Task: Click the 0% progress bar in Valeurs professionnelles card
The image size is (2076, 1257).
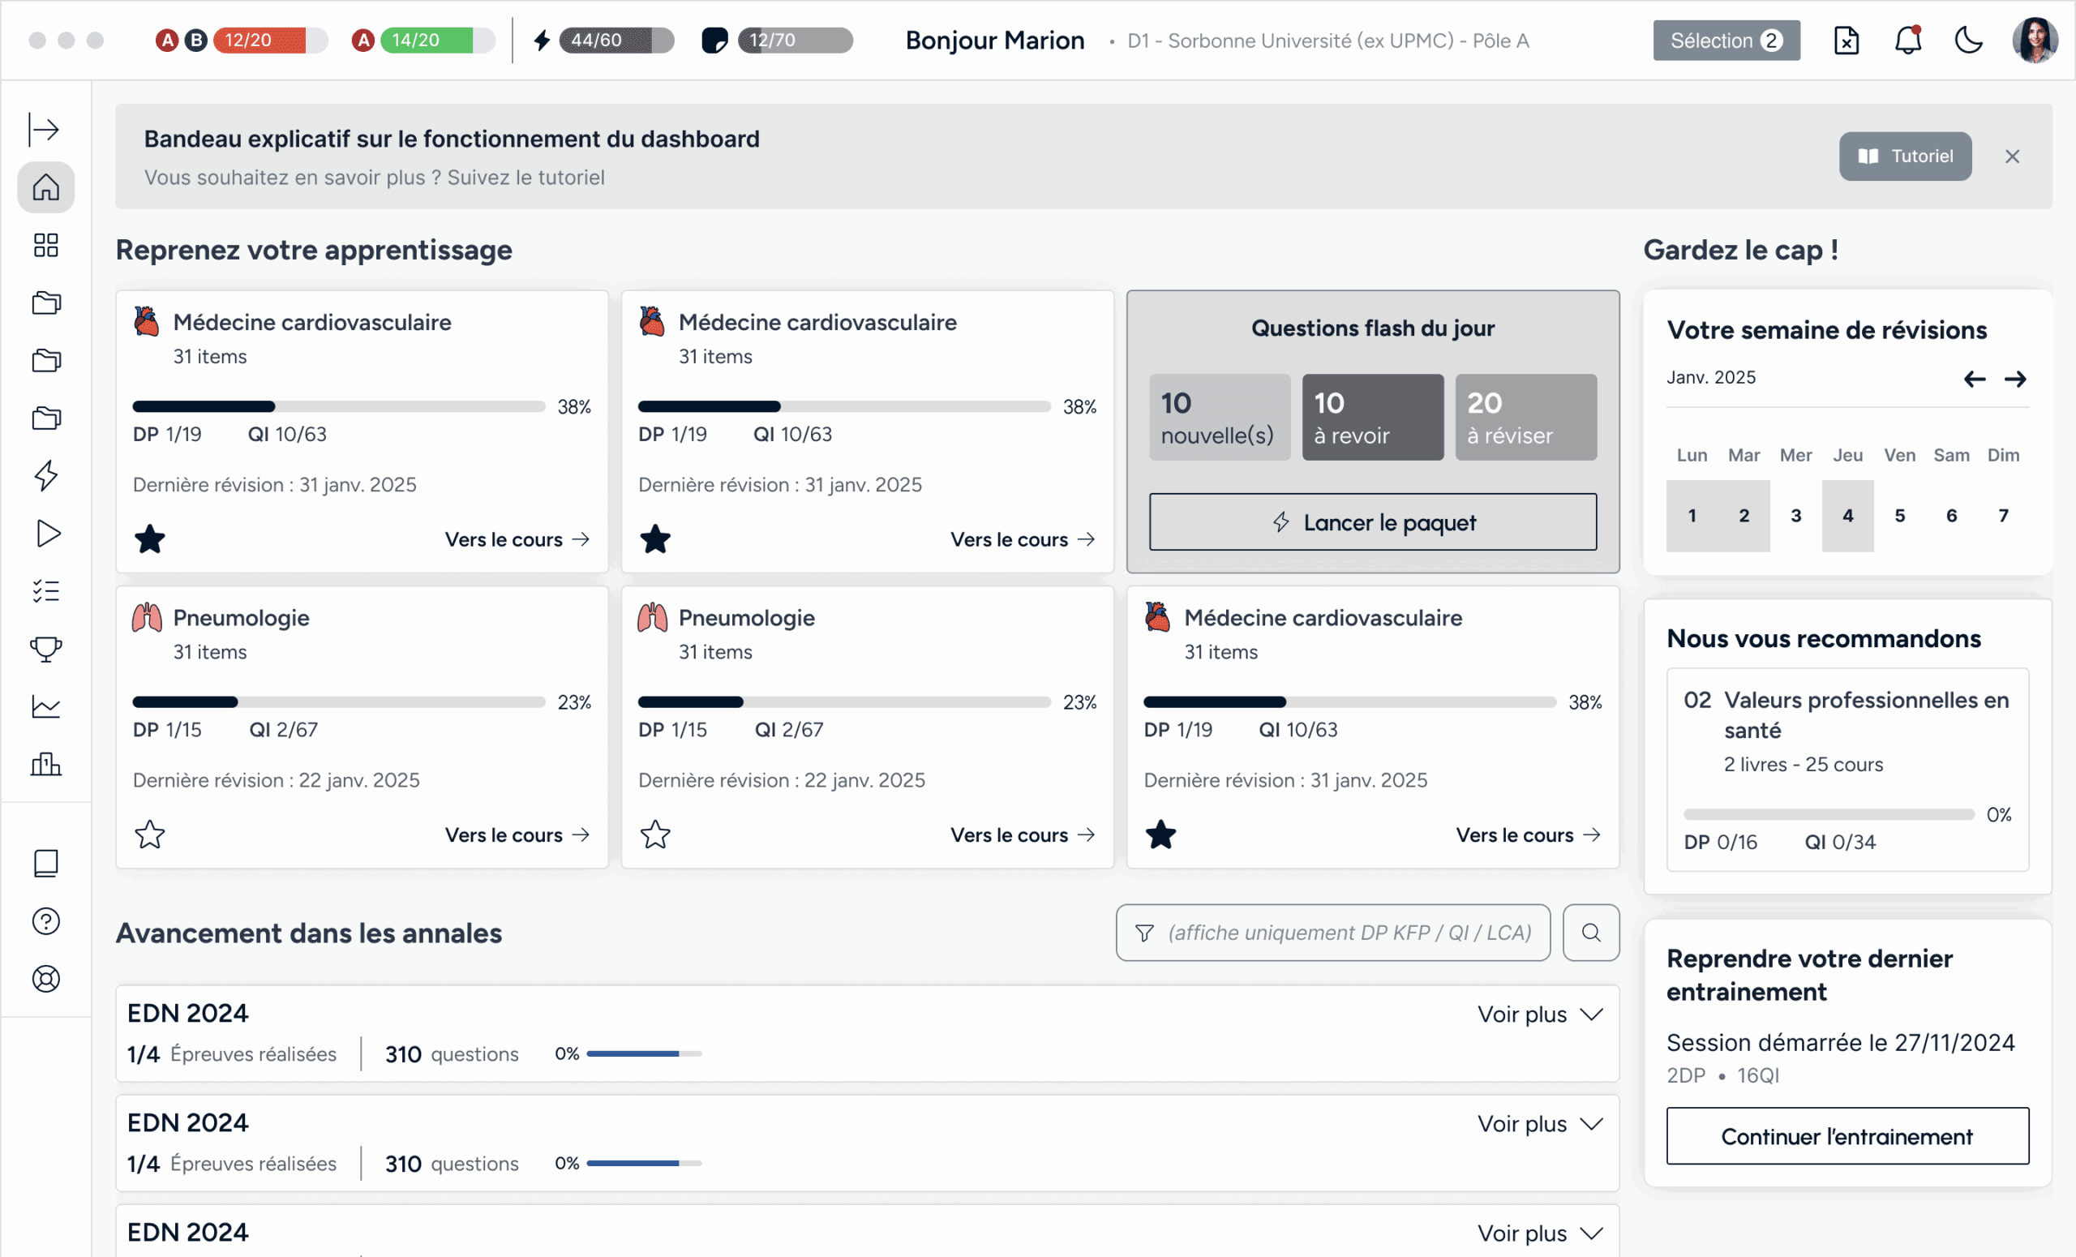Action: (1829, 815)
